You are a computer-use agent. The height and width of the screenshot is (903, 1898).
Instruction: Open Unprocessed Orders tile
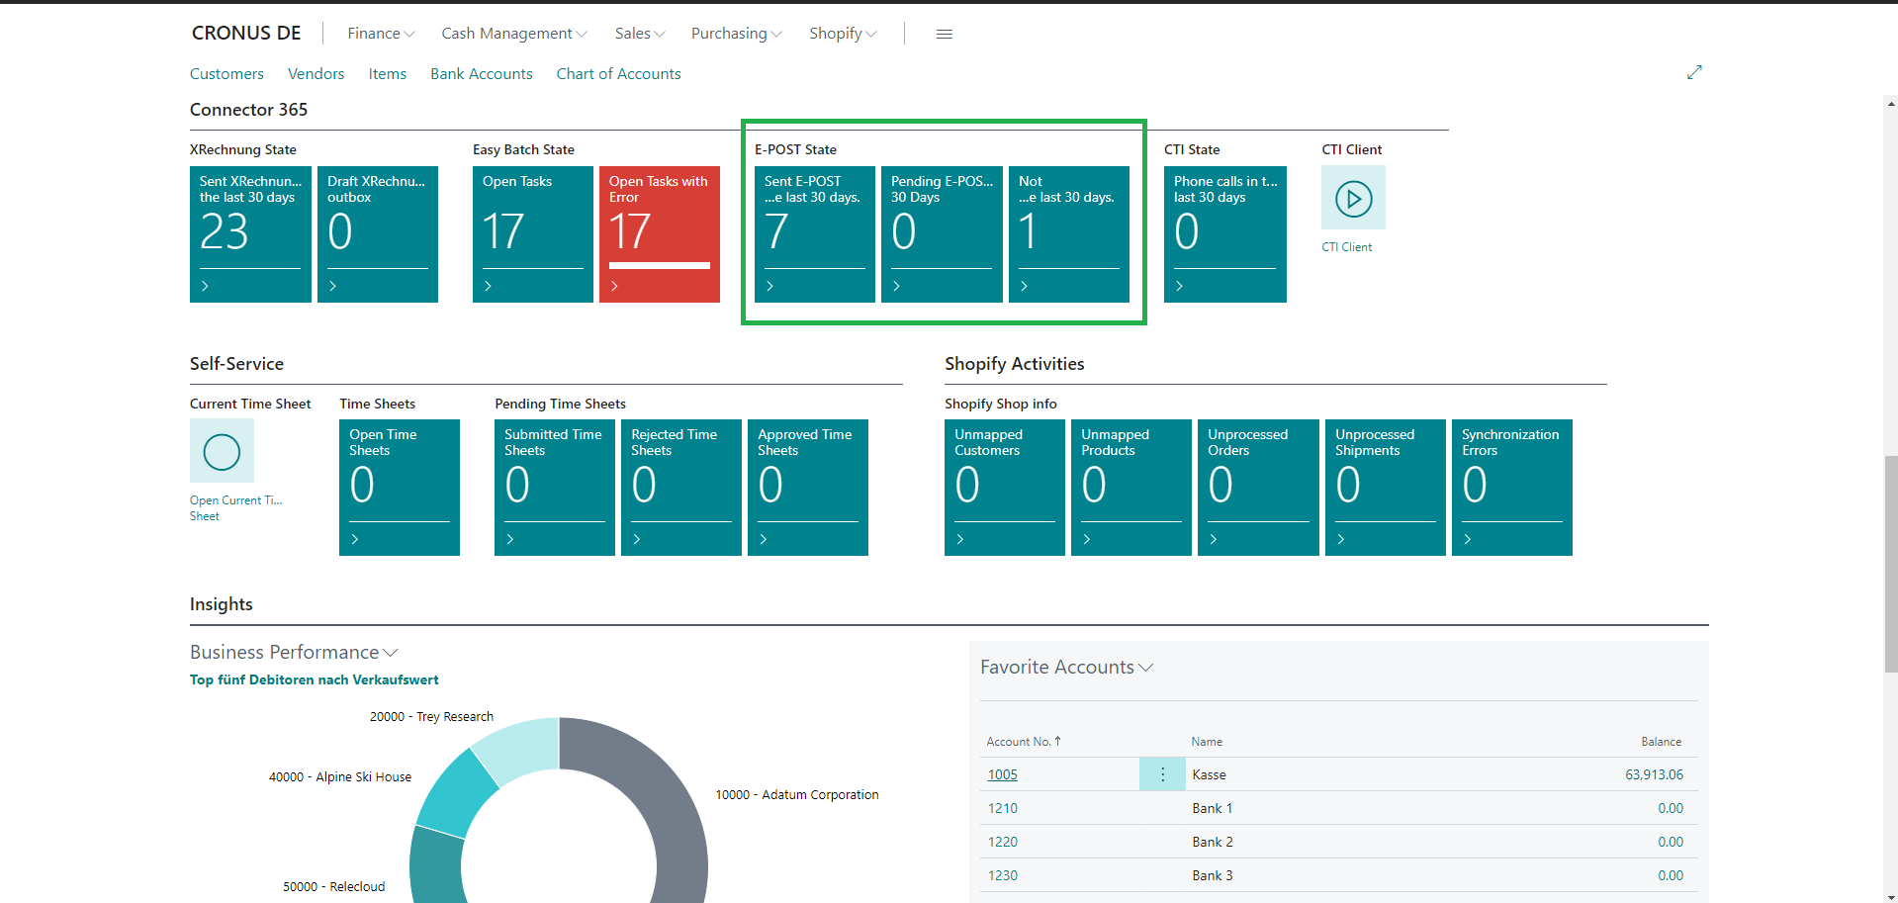pyautogui.click(x=1258, y=487)
